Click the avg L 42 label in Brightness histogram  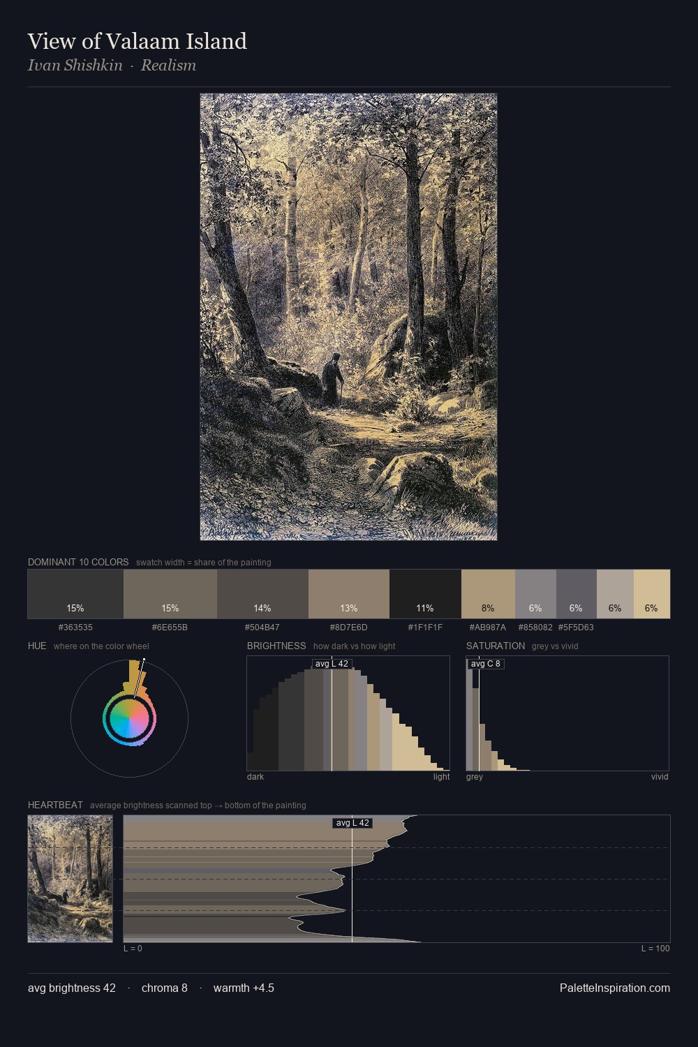332,664
